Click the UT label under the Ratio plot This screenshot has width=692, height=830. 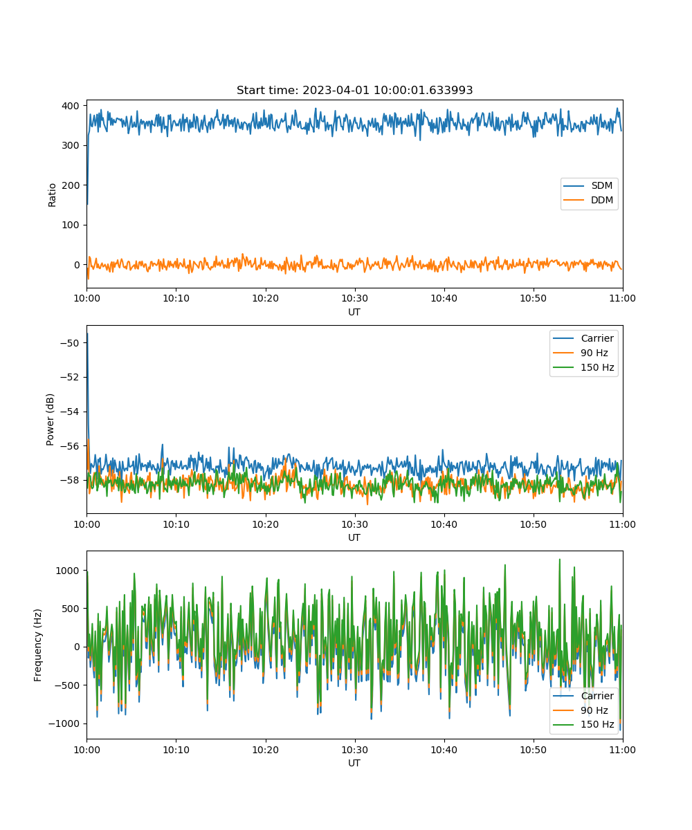coord(354,312)
